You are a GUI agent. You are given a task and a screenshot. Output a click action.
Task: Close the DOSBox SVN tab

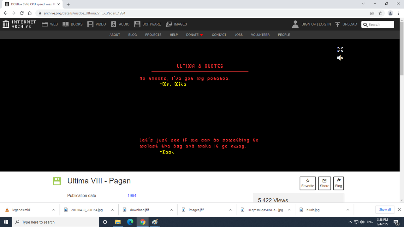coord(58,4)
